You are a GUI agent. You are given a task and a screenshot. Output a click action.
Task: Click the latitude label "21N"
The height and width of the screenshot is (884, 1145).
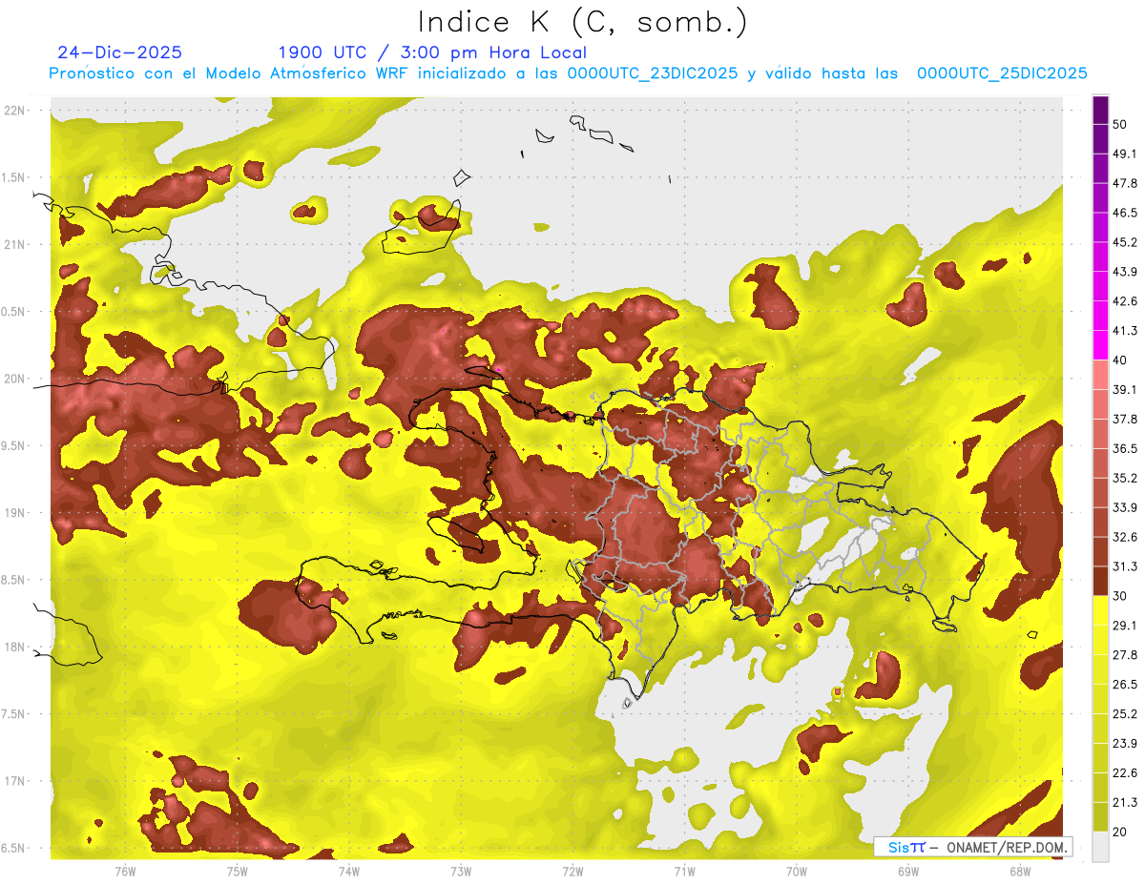[x=14, y=245]
